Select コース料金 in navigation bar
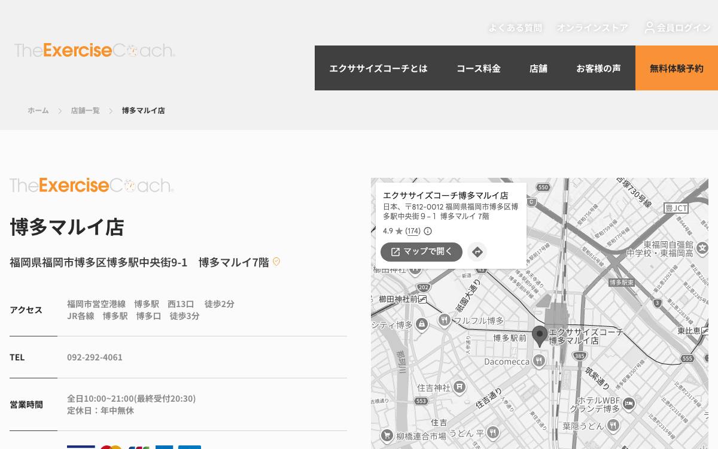718x449 pixels. coord(479,68)
